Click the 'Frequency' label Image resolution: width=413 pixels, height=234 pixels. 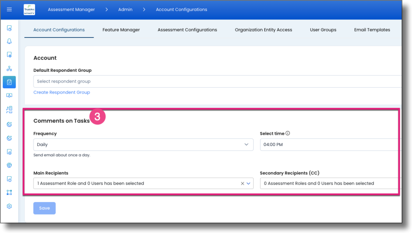pos(45,134)
